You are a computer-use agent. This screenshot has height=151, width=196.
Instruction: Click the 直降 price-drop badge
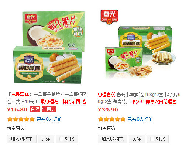coord(35,109)
